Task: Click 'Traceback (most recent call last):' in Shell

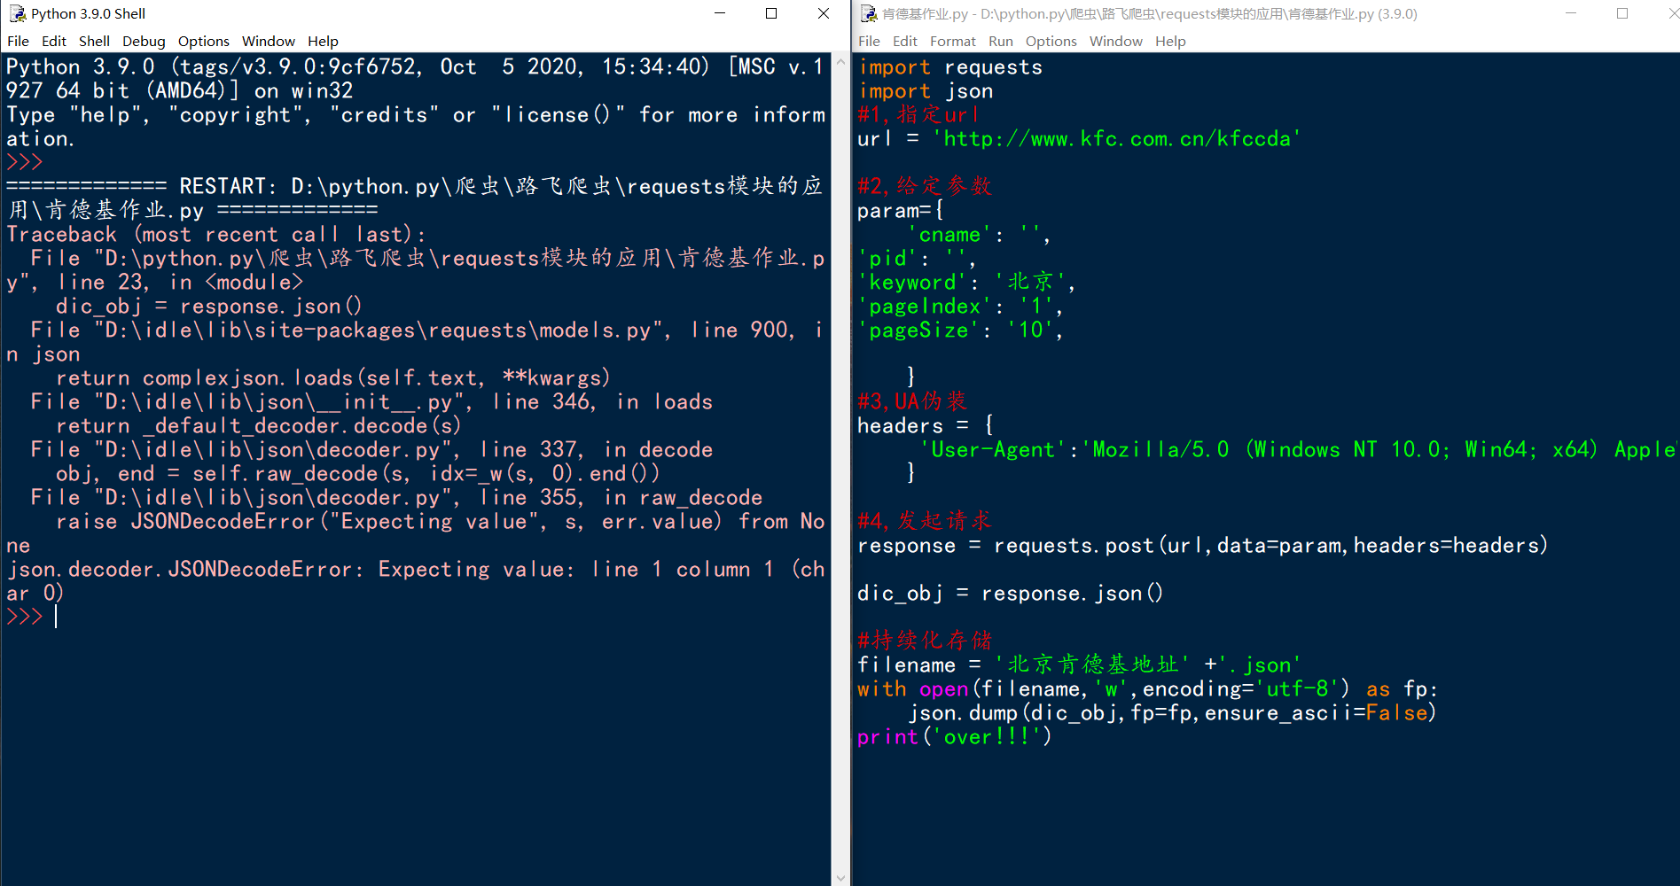Action: click(x=216, y=235)
